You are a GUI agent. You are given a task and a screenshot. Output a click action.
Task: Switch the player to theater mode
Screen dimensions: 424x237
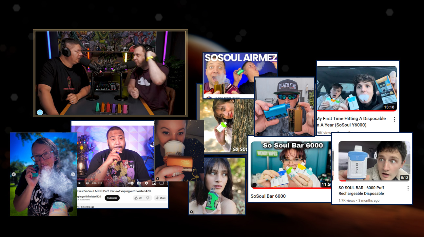click(162, 183)
